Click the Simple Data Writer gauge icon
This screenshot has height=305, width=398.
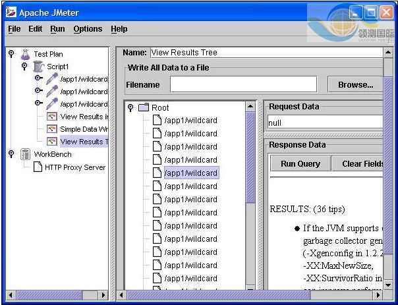point(52,129)
